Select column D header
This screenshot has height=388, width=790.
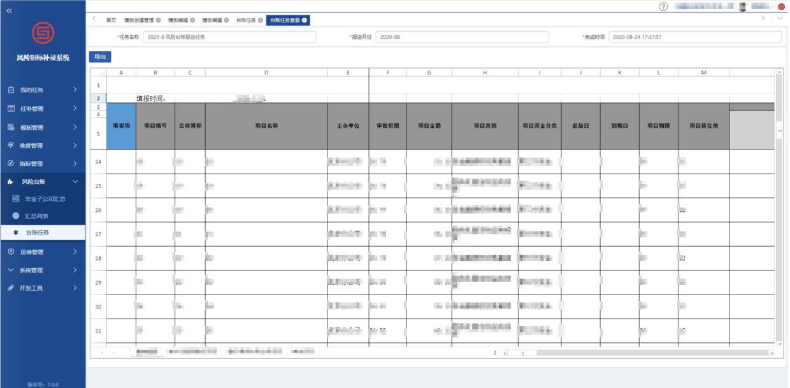[x=266, y=73]
